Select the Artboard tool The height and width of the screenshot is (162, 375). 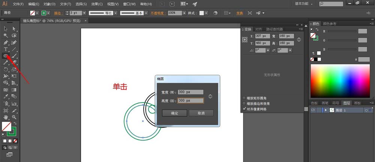coord(6,111)
